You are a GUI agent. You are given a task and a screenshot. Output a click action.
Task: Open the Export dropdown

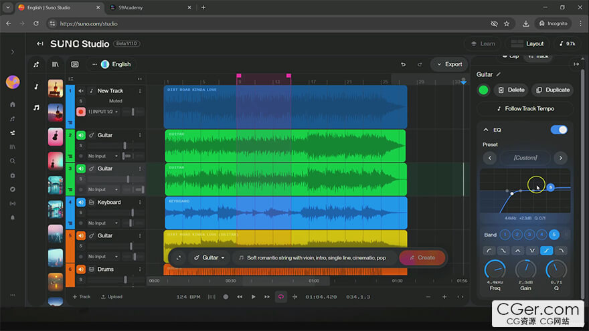point(449,65)
